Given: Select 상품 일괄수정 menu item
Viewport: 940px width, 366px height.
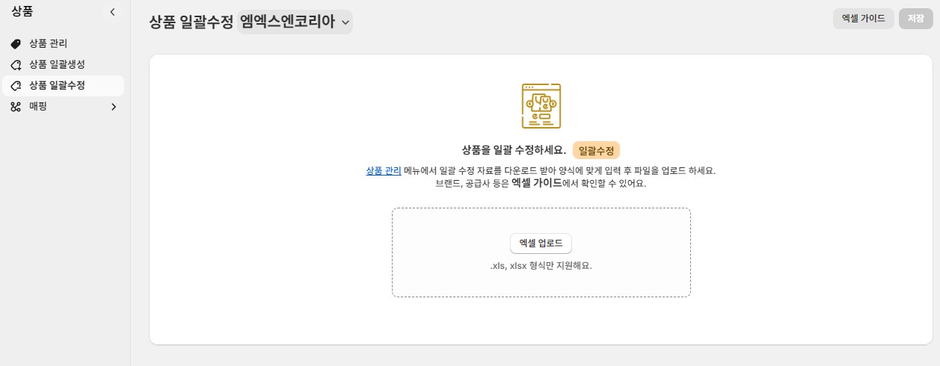Looking at the screenshot, I should tap(63, 86).
